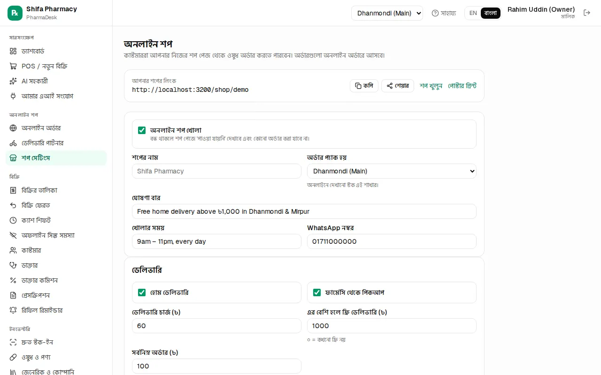
Task: Open POS / নতুন বিক্রি cart icon
Action: click(x=13, y=66)
